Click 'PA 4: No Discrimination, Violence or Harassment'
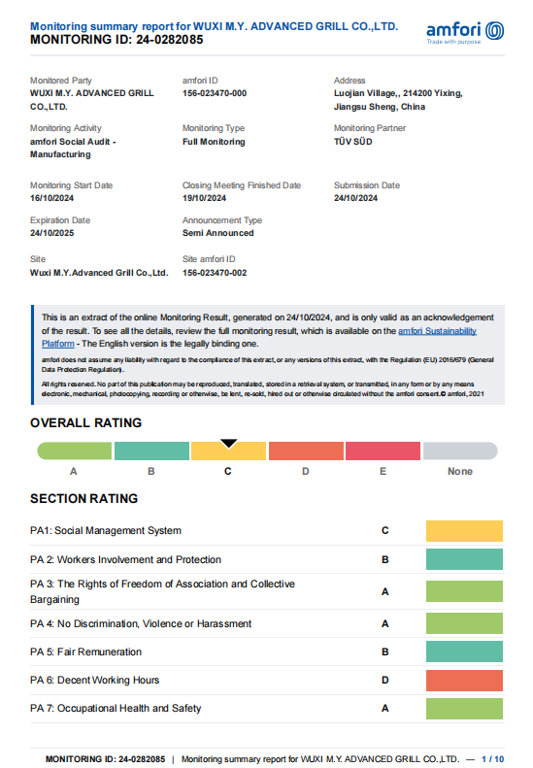The width and height of the screenshot is (533, 768). (x=141, y=624)
